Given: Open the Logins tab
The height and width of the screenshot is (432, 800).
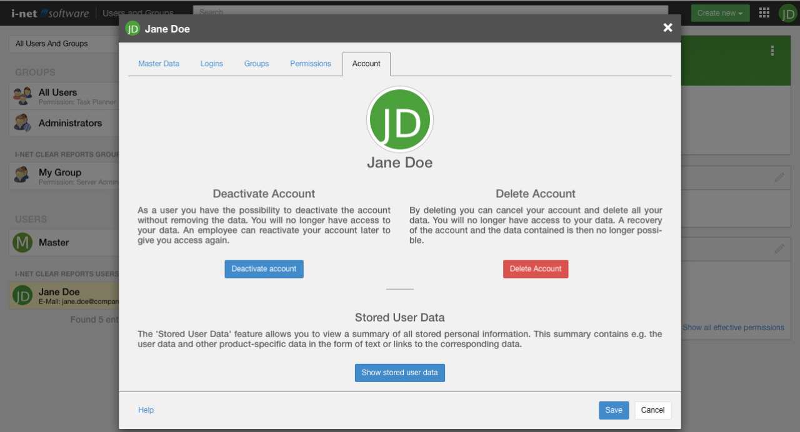Looking at the screenshot, I should click(211, 63).
